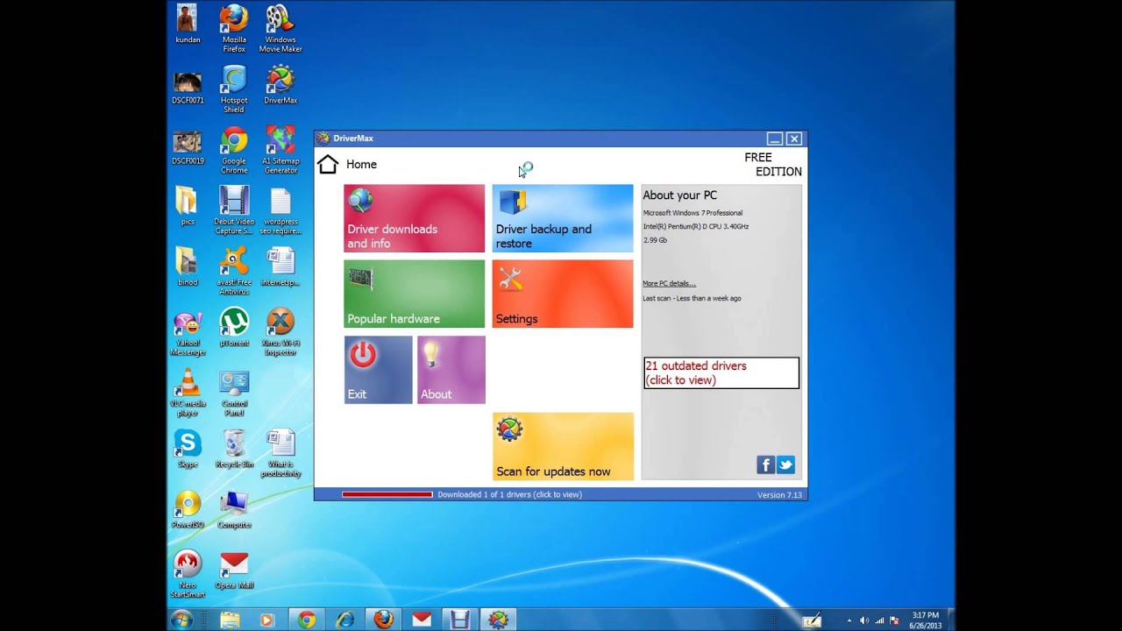Click the Mozilla Firefox desktop shortcut
The image size is (1122, 631).
(234, 29)
